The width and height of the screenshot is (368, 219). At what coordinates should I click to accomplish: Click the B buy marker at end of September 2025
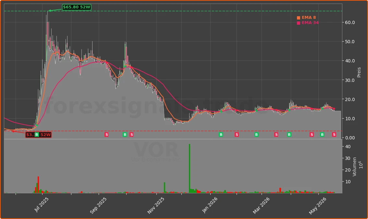click(125, 135)
